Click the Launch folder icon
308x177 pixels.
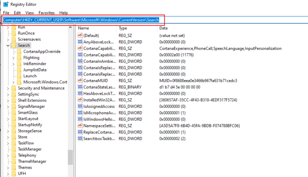click(x=19, y=76)
